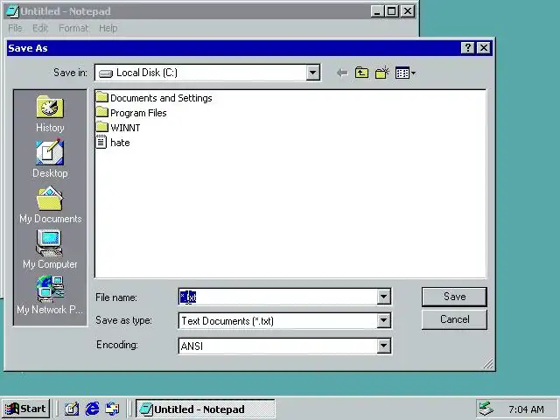Image resolution: width=560 pixels, height=420 pixels.
Task: Click the system tray network icon
Action: point(486,409)
